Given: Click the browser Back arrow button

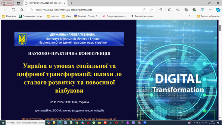Looking at the screenshot, I should click(x=5, y=10).
